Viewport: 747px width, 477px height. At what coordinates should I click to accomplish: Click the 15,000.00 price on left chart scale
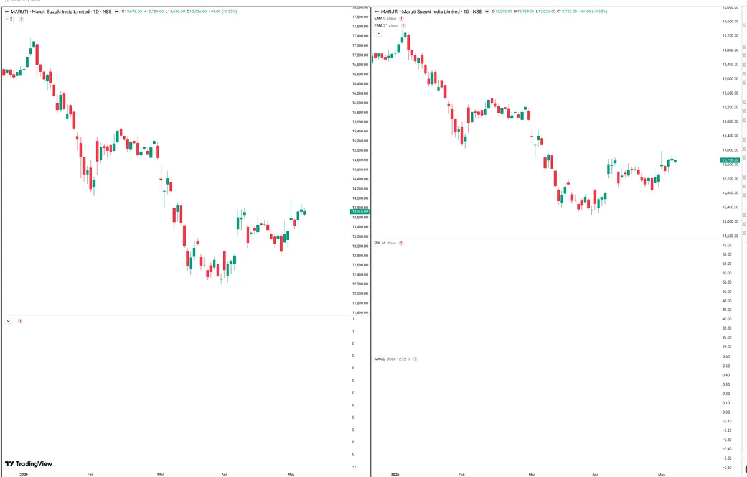tap(360, 151)
